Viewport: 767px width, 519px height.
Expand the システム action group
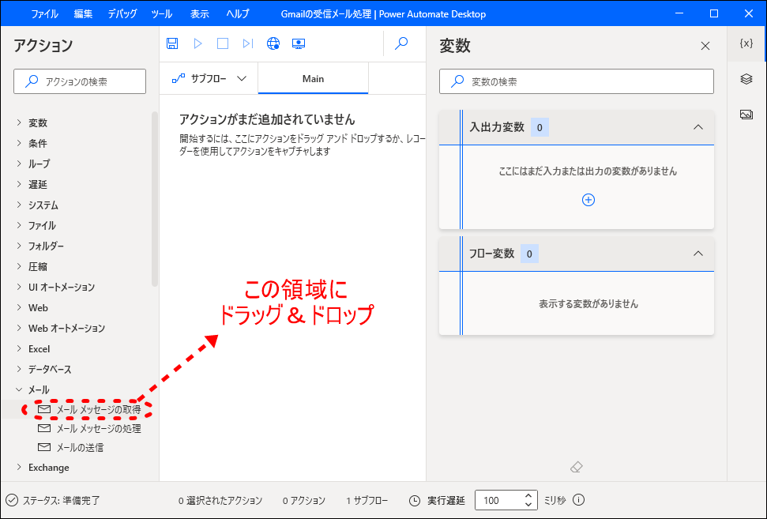tap(19, 205)
